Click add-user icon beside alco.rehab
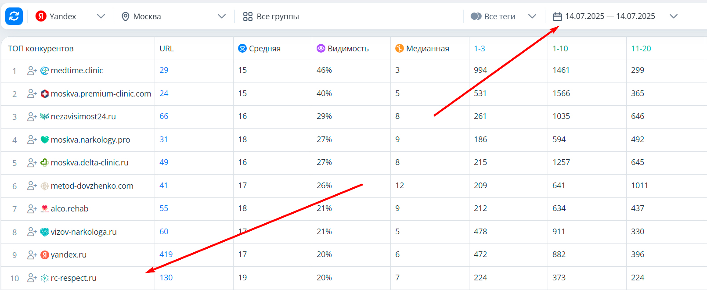Viewport: 707px width, 290px height. pos(32,209)
